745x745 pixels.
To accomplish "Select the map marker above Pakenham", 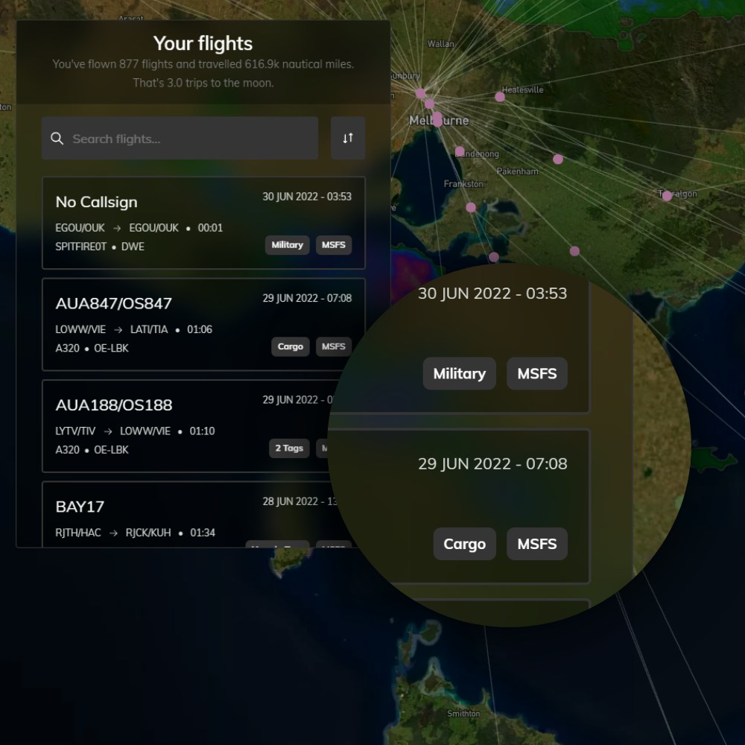I will [558, 159].
